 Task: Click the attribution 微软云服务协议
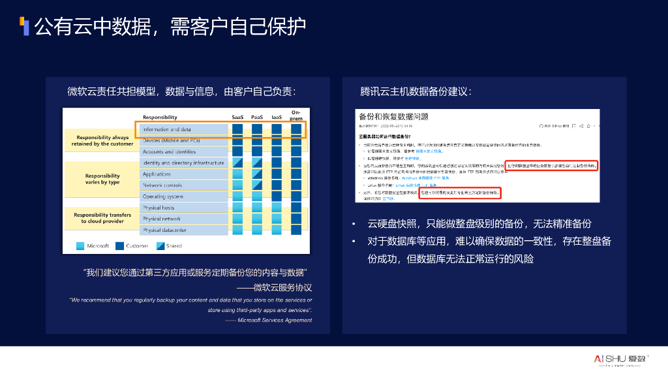tap(275, 288)
